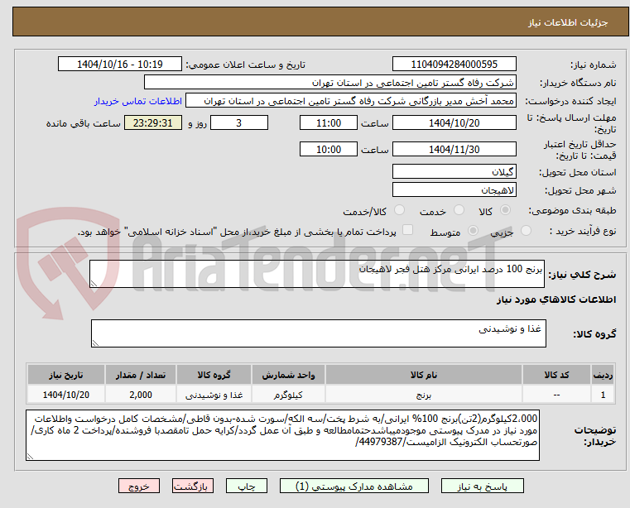Click the شماره نیاز field 1104094284000595
Screen dimensions: 630x508
pyautogui.click(x=454, y=65)
